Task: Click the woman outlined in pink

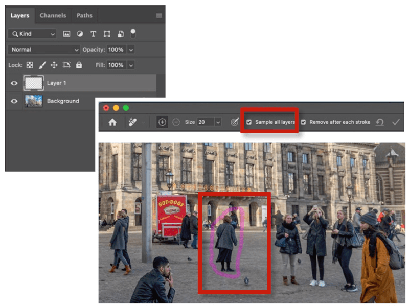Action: coord(225,242)
